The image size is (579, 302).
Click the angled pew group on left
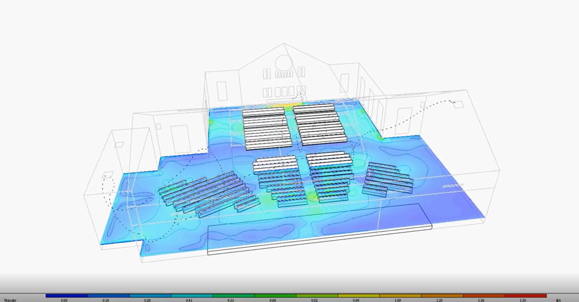tap(210, 193)
